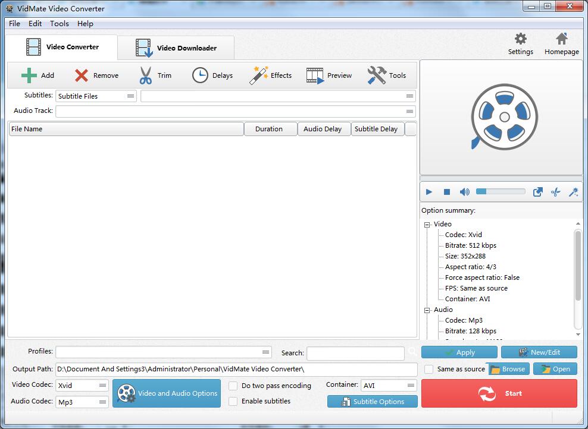Check the Enable subtitles box

pyautogui.click(x=233, y=401)
